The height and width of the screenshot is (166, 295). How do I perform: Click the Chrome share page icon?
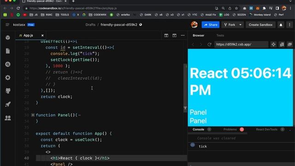230,8
